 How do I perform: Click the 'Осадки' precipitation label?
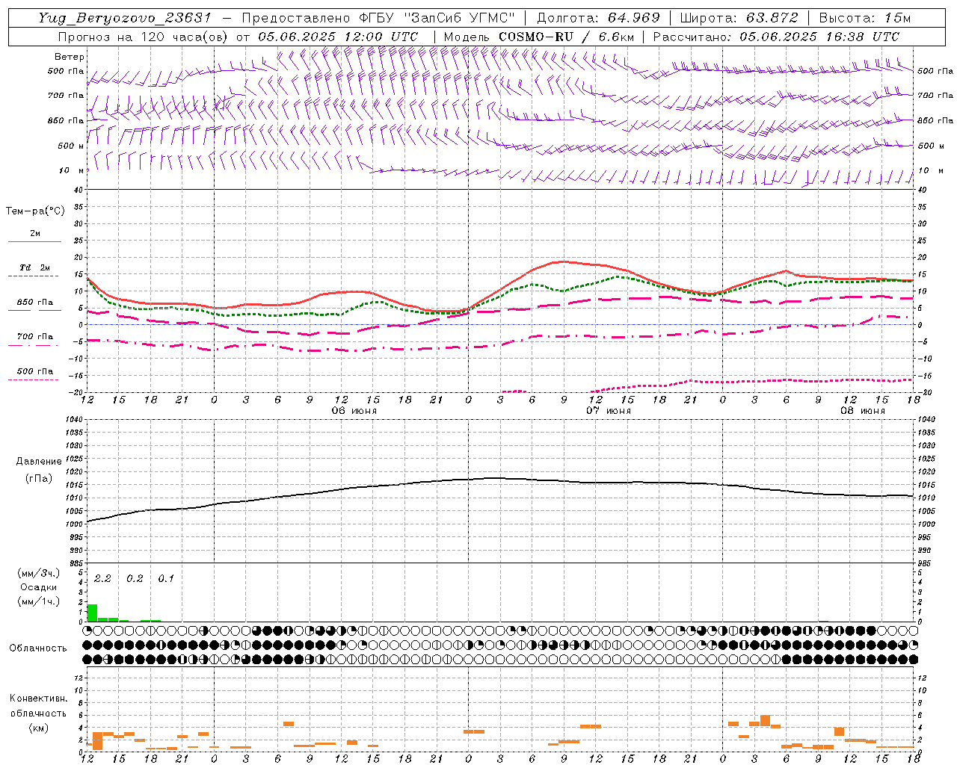click(x=39, y=588)
